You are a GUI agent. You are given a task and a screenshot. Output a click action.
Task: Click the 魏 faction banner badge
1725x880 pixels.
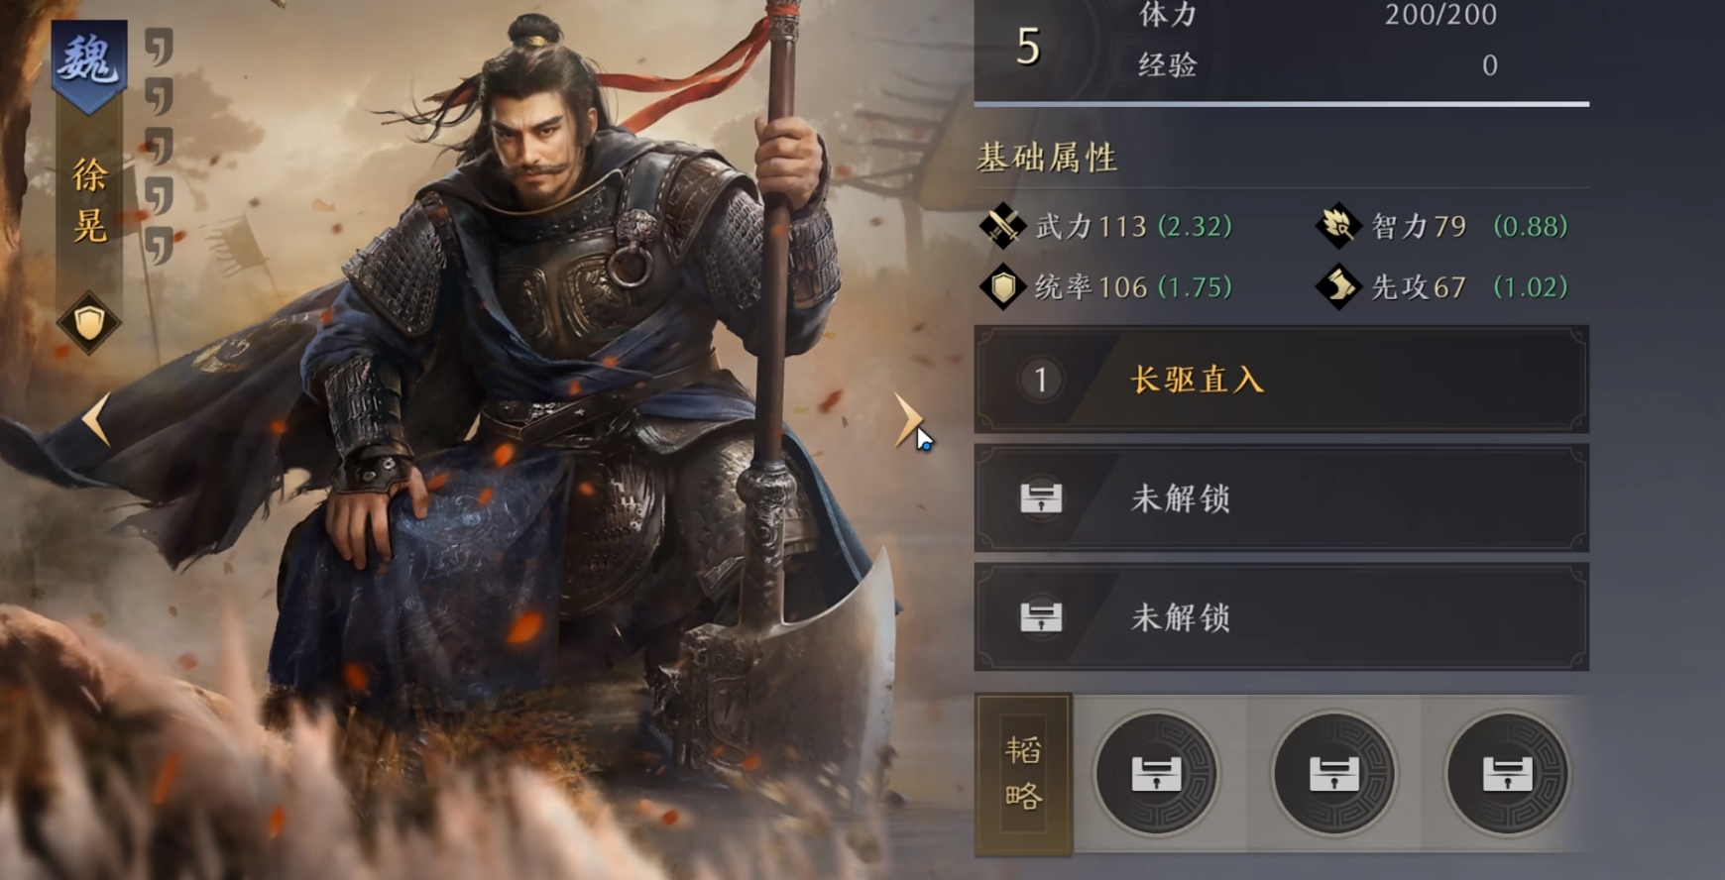[89, 63]
